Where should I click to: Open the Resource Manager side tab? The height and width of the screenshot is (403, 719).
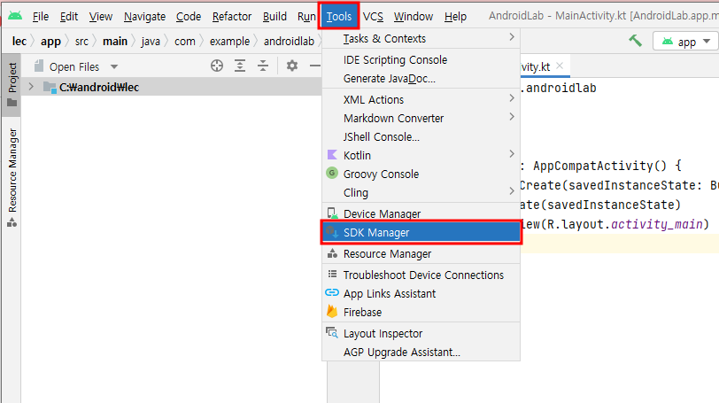[x=12, y=177]
